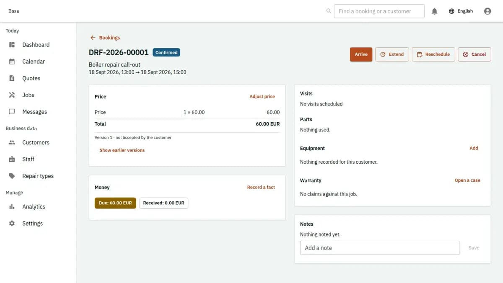Click Open a case for Warranty
Viewport: 503px width, 283px height.
pos(467,180)
